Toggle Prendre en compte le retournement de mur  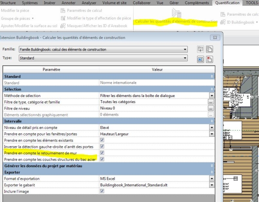click(102, 153)
